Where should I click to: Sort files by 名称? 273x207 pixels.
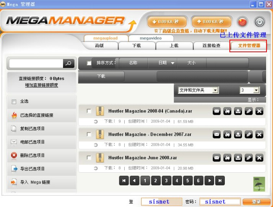[x=133, y=63]
